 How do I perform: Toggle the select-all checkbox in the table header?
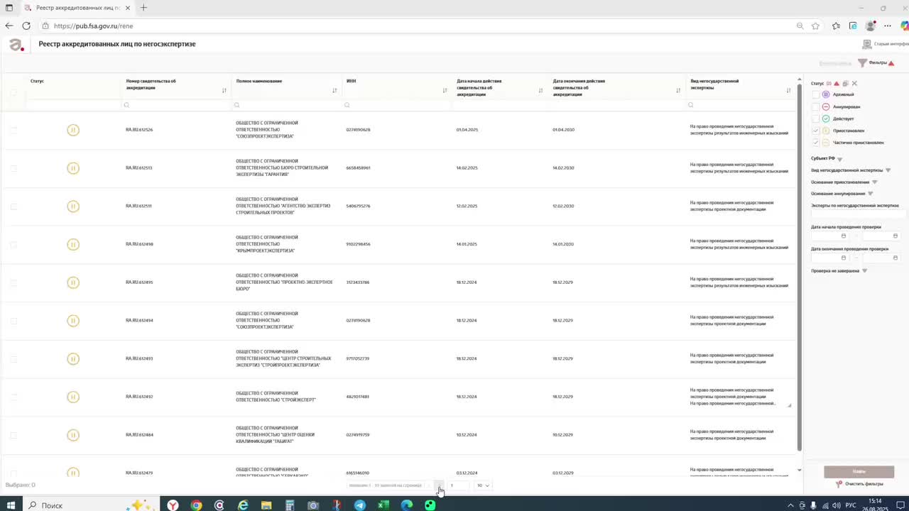coord(13,92)
